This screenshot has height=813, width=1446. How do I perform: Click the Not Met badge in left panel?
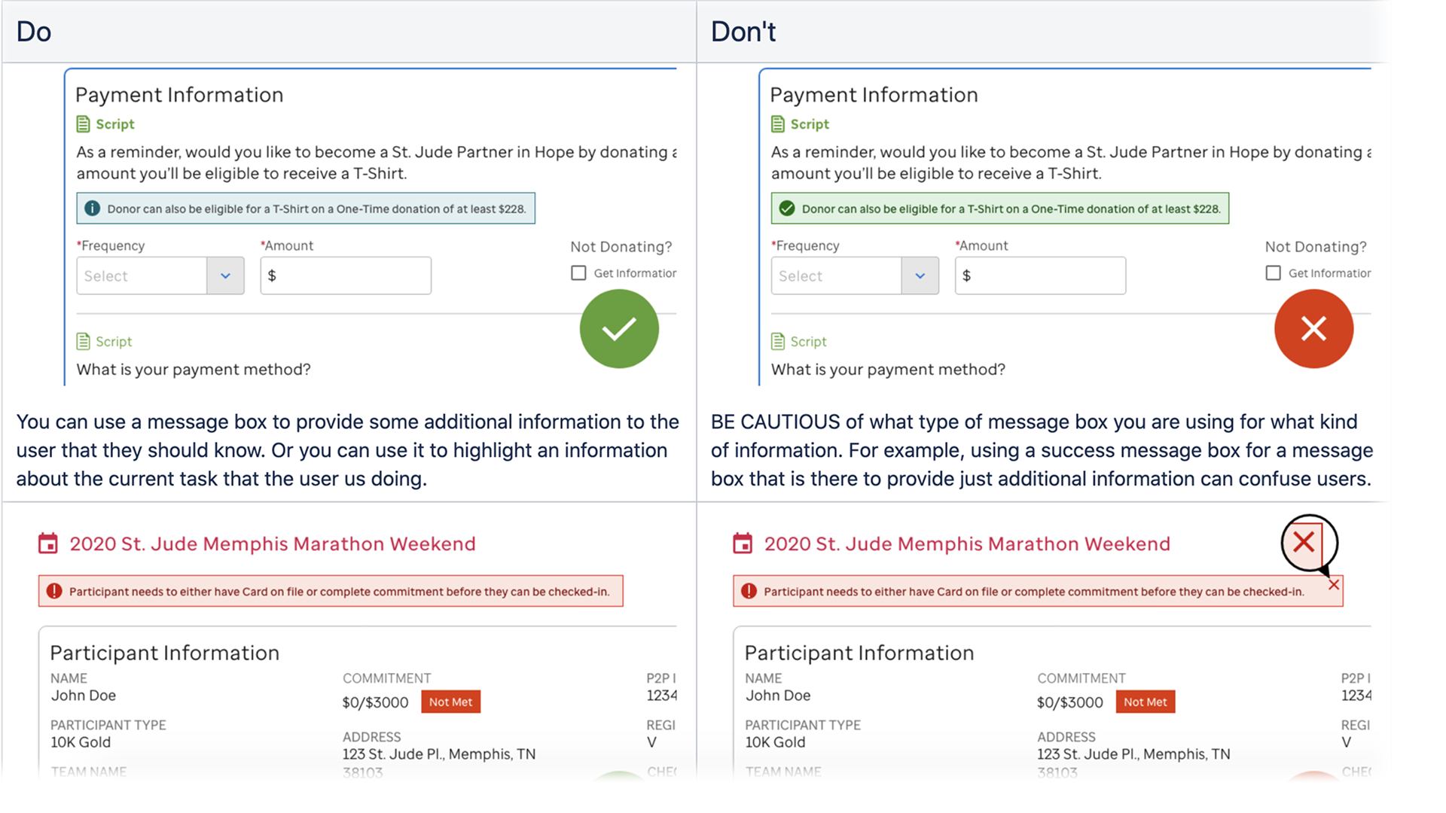click(450, 702)
